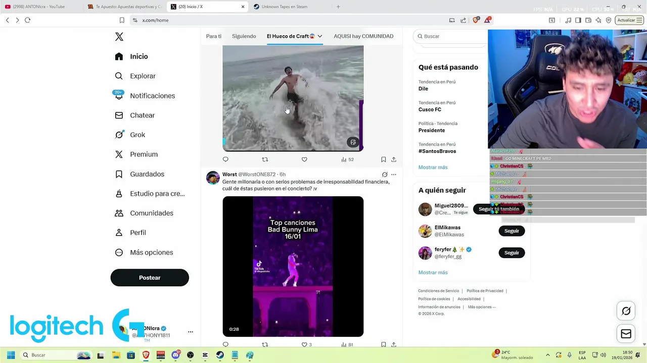
Task: Click the Actualizar browser menu button
Action: pyautogui.click(x=629, y=20)
